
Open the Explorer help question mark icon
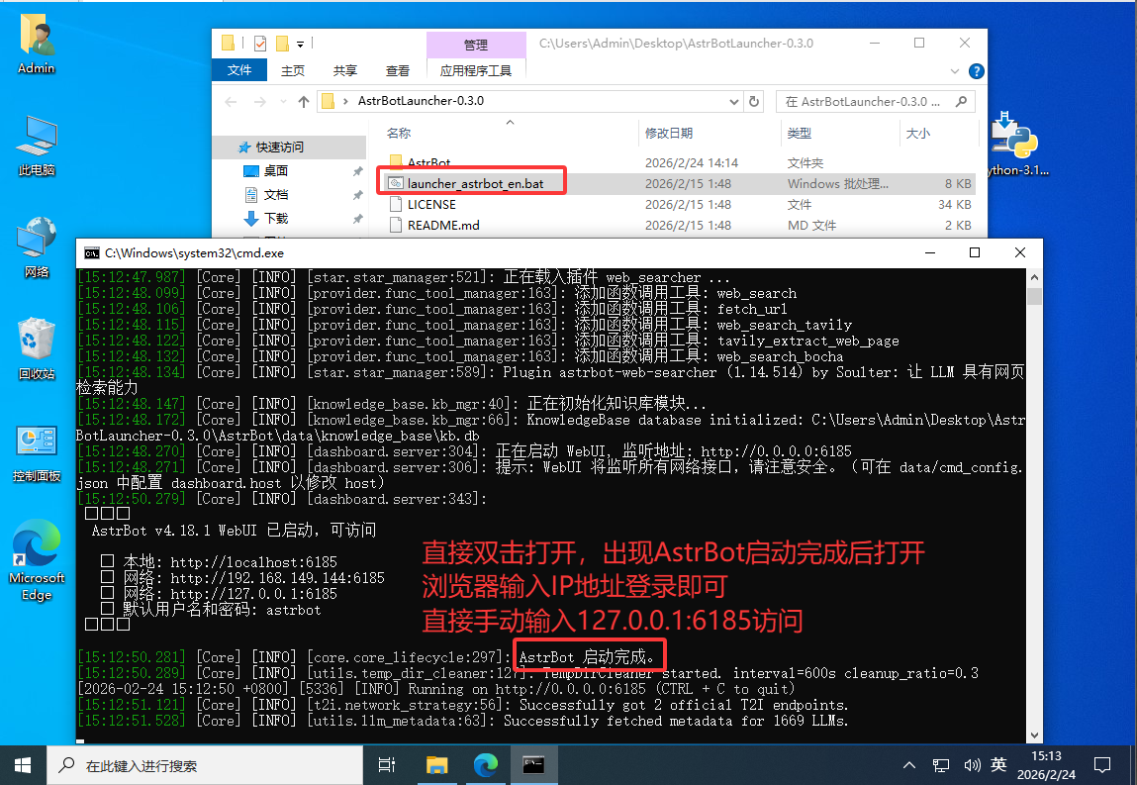[x=976, y=71]
